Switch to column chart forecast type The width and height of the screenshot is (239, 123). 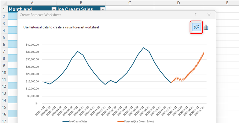click(206, 27)
